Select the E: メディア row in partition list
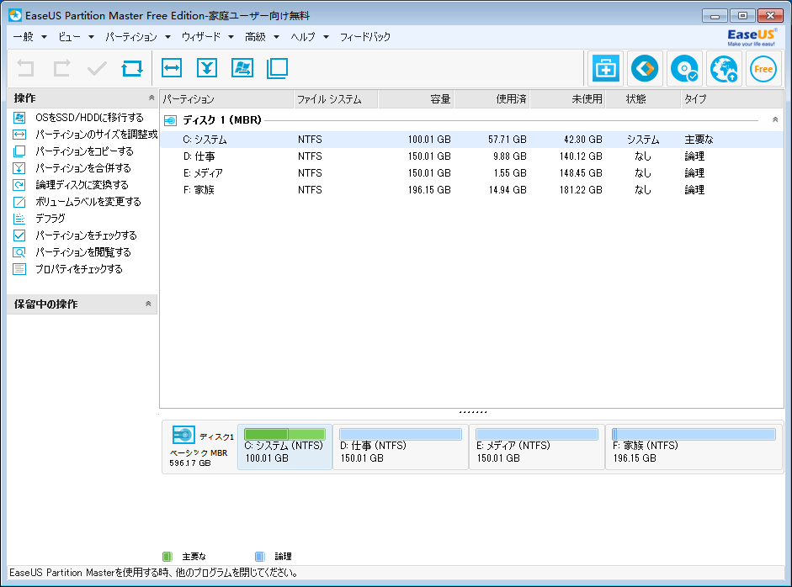The width and height of the screenshot is (792, 587). (x=472, y=173)
